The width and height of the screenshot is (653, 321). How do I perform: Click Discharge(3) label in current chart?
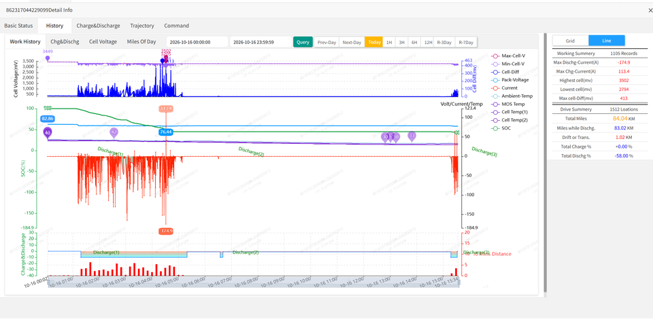pos(484,152)
